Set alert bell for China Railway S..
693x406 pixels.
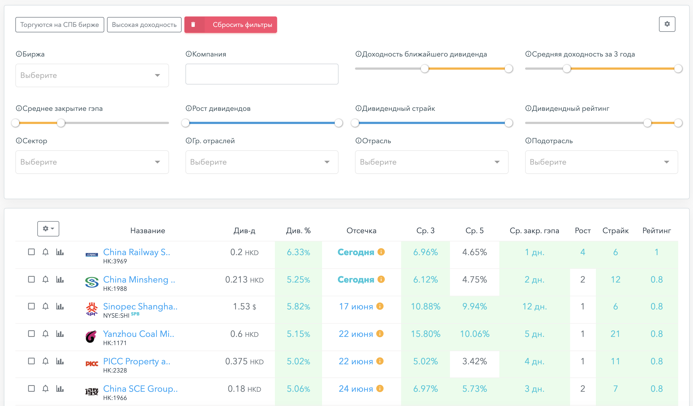tap(45, 252)
